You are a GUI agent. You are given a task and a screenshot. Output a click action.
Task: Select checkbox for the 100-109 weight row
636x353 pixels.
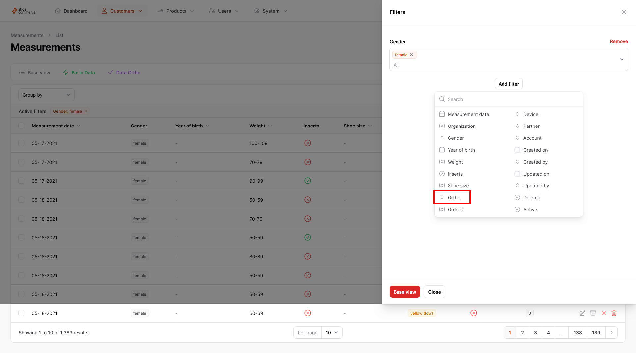click(x=21, y=143)
